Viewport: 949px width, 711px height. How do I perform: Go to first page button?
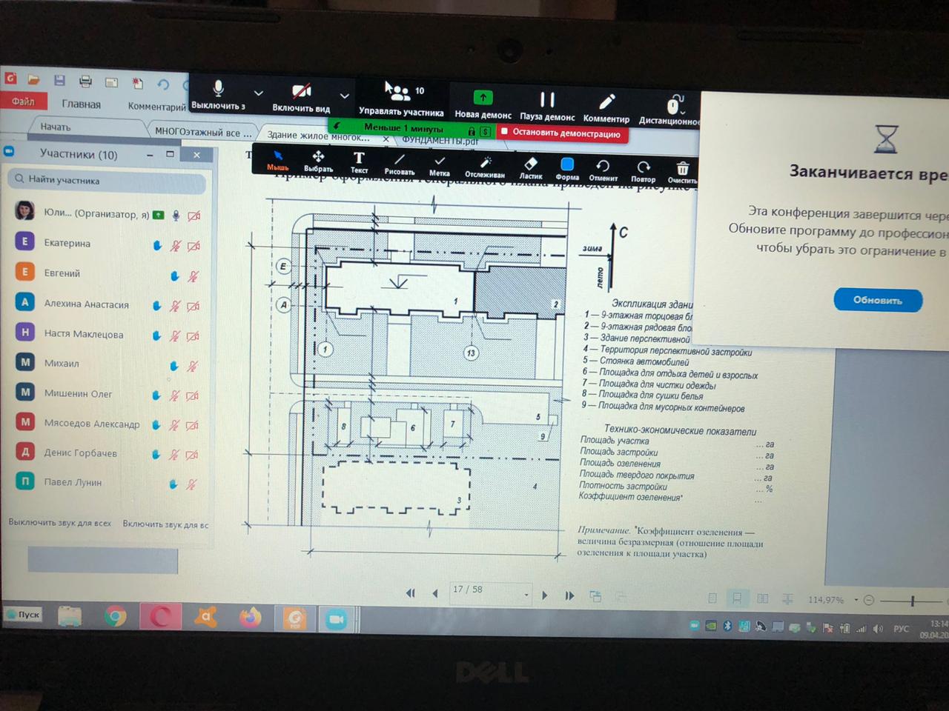(411, 593)
